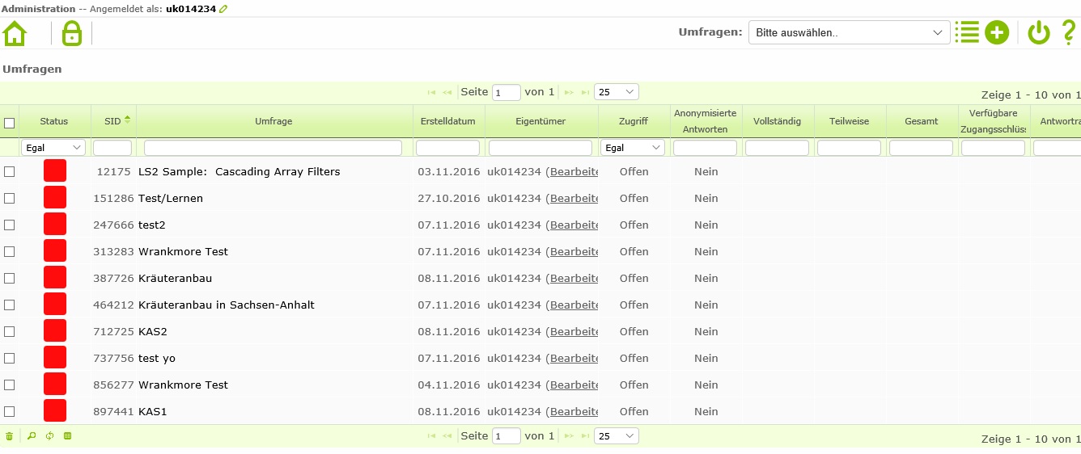The height and width of the screenshot is (454, 1081).
Task: Sort by the Erstelldatum column header
Action: click(x=448, y=121)
